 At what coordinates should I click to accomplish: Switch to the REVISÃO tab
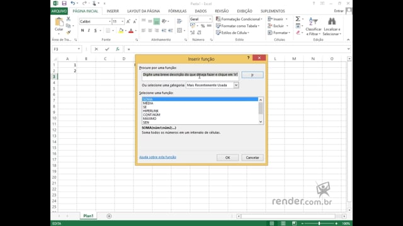222,11
